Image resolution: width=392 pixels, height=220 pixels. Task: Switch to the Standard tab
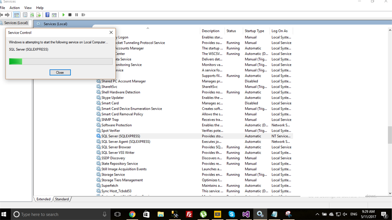pos(62,199)
